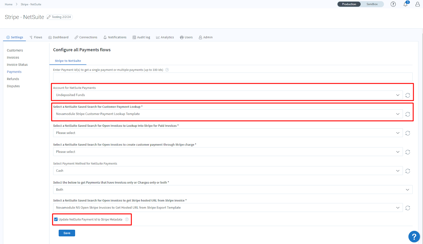
Task: Refresh the Customer Payment Lookup saved search list
Action: point(408,114)
